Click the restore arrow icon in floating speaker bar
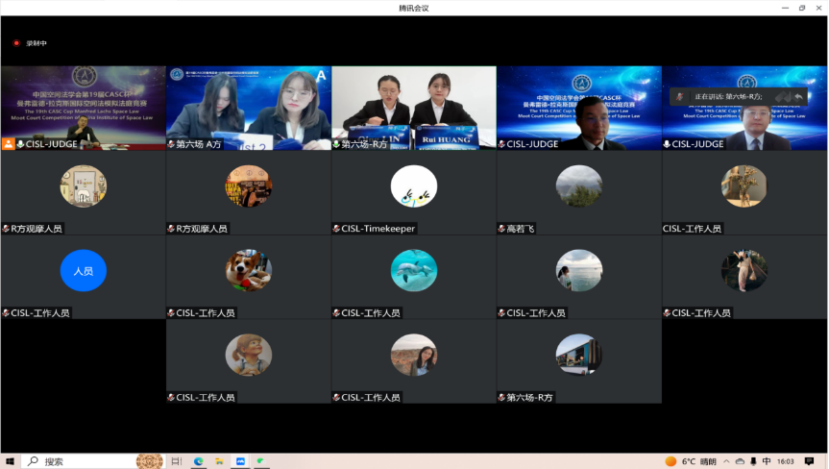Image resolution: width=829 pixels, height=469 pixels. point(798,97)
